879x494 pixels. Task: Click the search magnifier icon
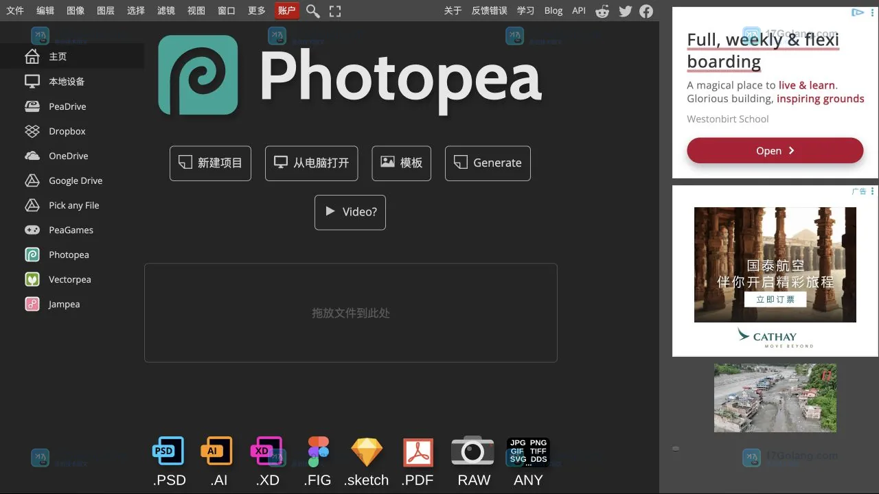point(313,11)
